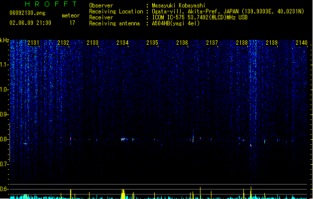The width and height of the screenshot is (313, 199).
Task: Click the Receiver field label
Action: click(x=101, y=17)
